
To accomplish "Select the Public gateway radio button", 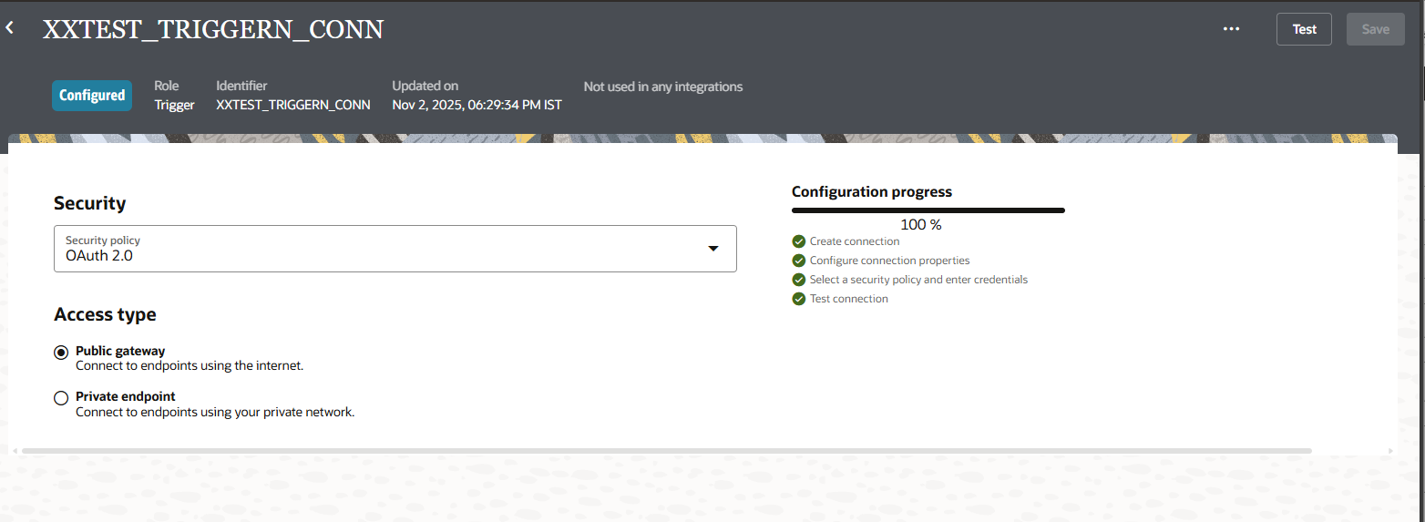I will click(x=61, y=352).
